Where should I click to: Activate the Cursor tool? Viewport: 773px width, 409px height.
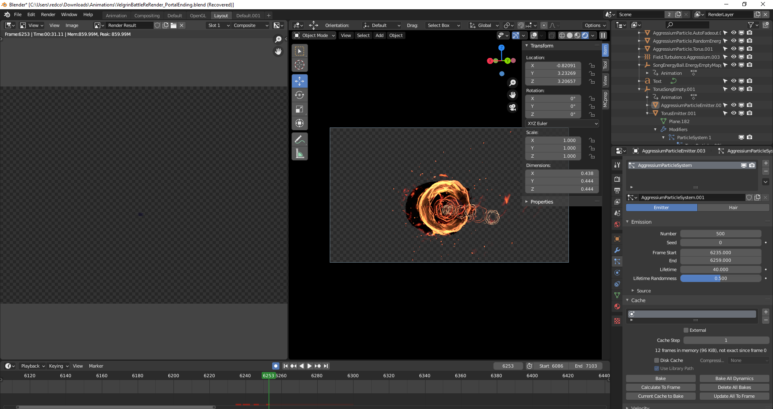tap(300, 65)
